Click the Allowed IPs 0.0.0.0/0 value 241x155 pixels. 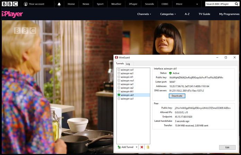(181, 112)
